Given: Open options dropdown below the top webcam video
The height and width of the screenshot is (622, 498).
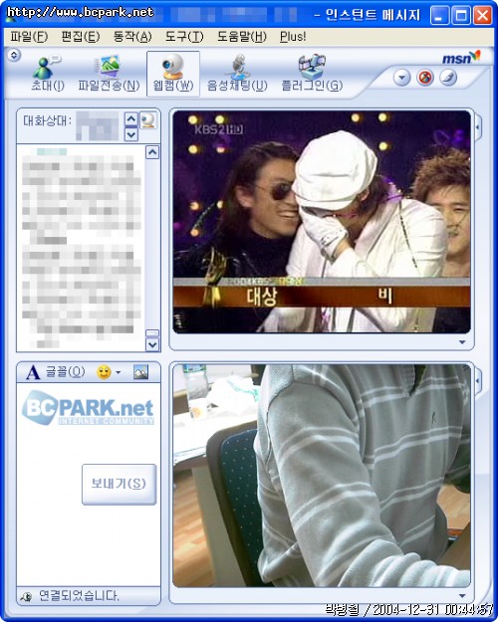Looking at the screenshot, I should click(x=462, y=342).
